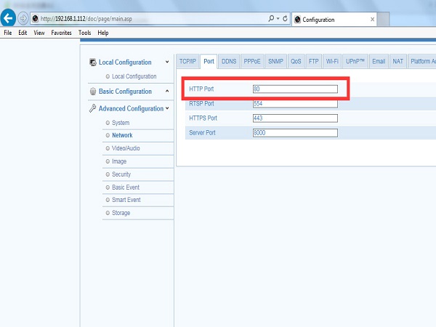Image resolution: width=436 pixels, height=327 pixels.
Task: Click the browser Back arrow button
Action: pyautogui.click(x=8, y=18)
